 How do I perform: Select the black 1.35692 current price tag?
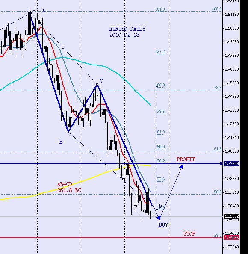(231, 216)
